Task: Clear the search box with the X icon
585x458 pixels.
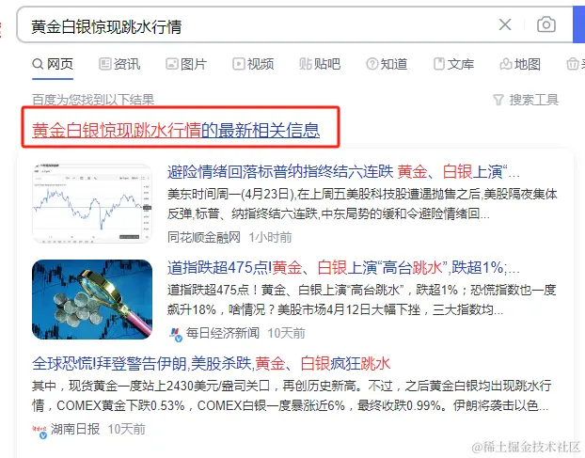Action: 505,25
